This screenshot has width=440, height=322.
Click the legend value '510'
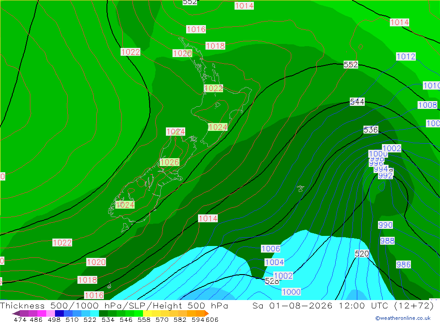click(72, 320)
